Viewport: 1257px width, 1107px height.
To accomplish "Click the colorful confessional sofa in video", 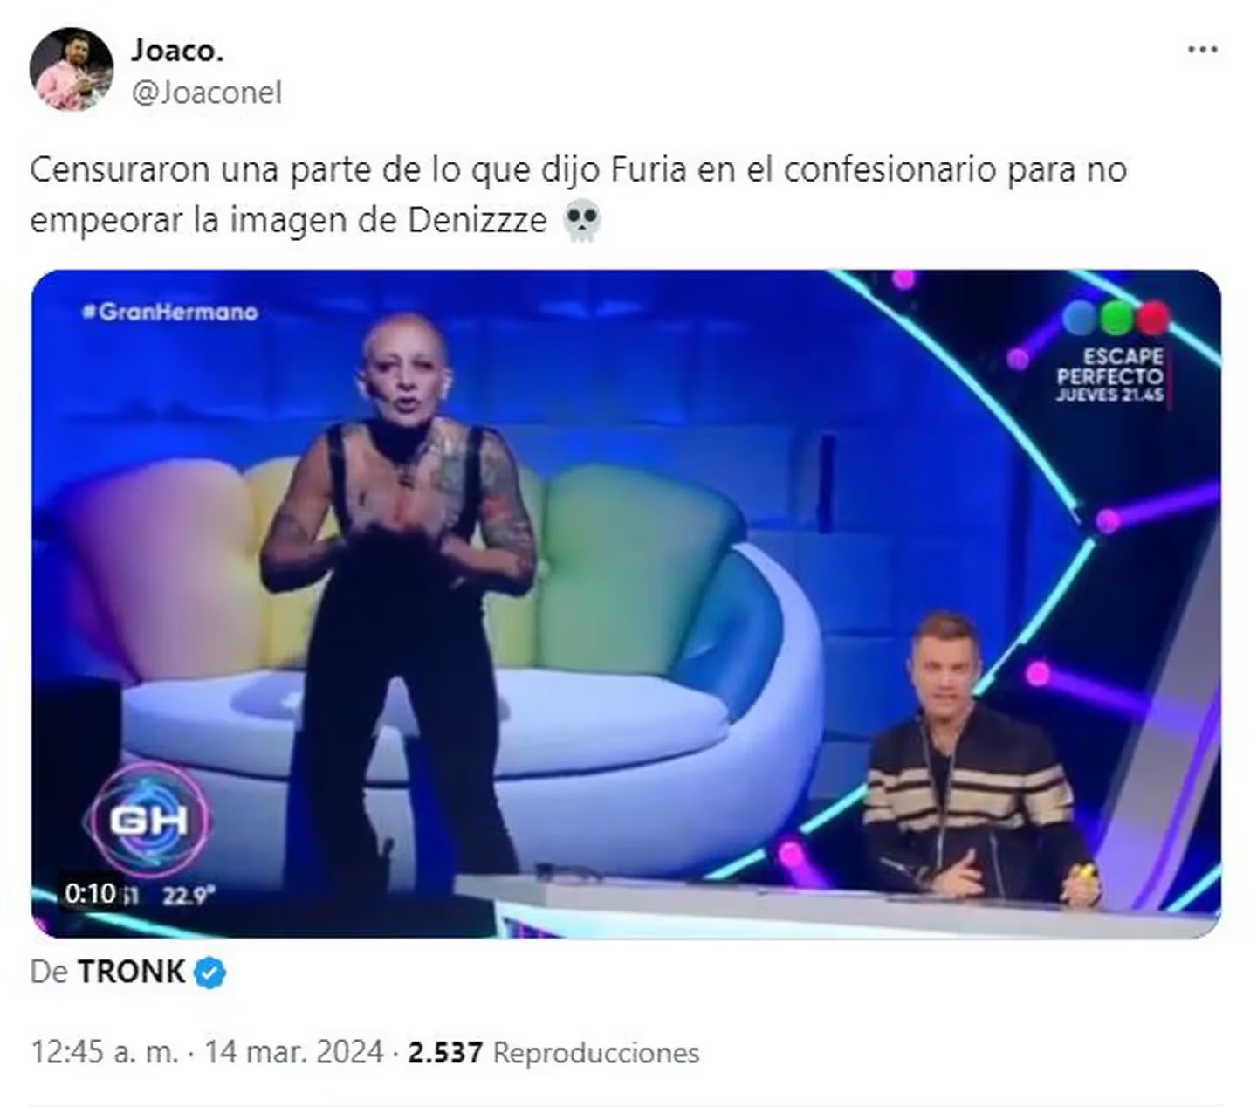I will coord(436,664).
